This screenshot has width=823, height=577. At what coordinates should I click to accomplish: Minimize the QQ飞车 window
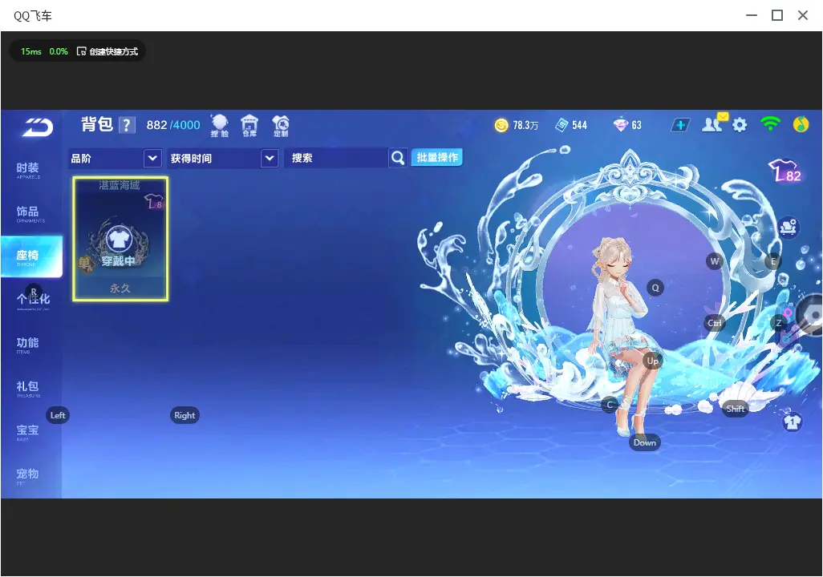click(x=752, y=16)
